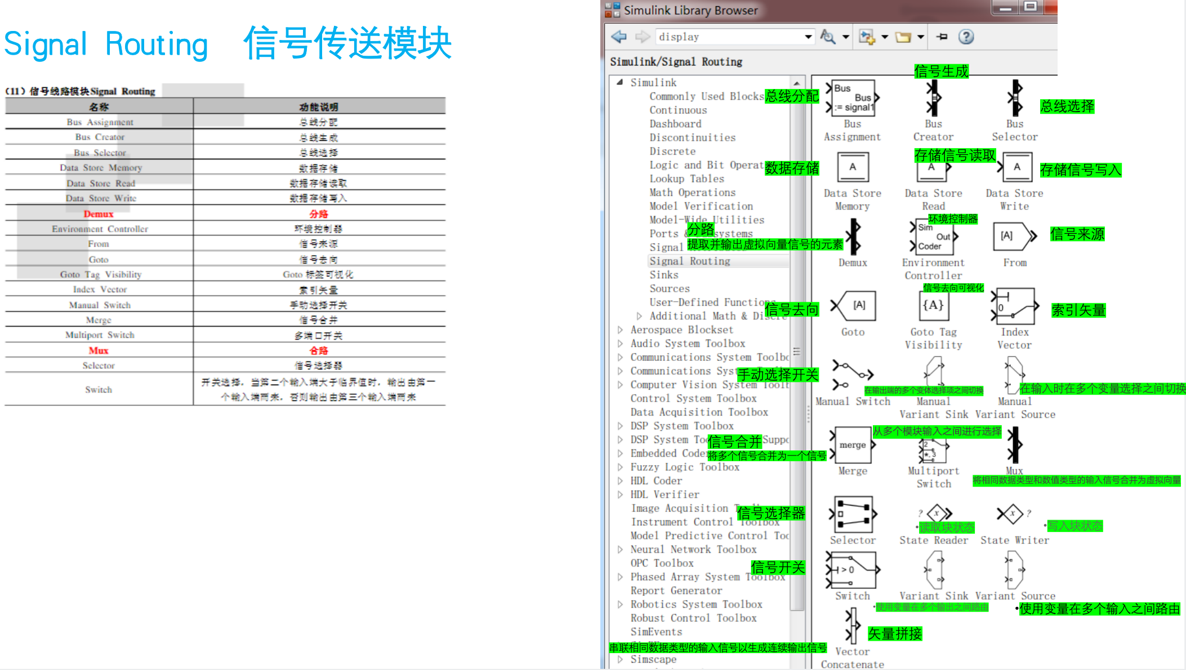Open the new model dropdown arrow
1186x670 pixels.
[x=884, y=37]
